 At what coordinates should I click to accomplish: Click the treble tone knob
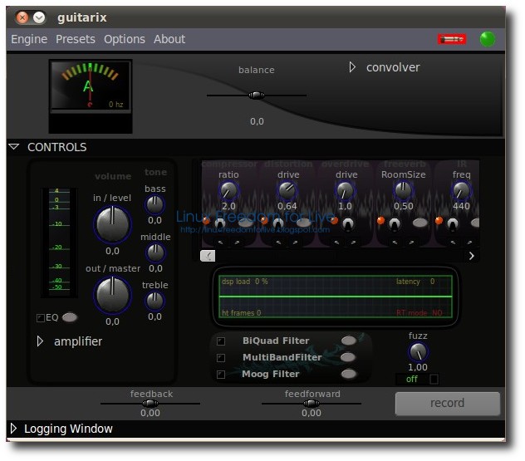(x=155, y=302)
